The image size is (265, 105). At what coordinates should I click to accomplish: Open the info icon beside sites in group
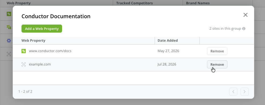(244, 29)
